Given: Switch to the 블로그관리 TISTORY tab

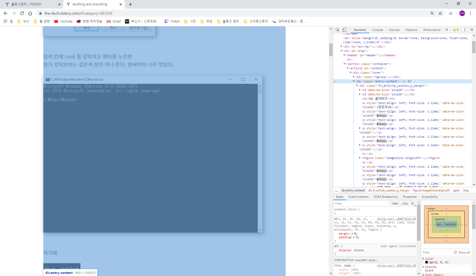Looking at the screenshot, I should tap(32, 4).
